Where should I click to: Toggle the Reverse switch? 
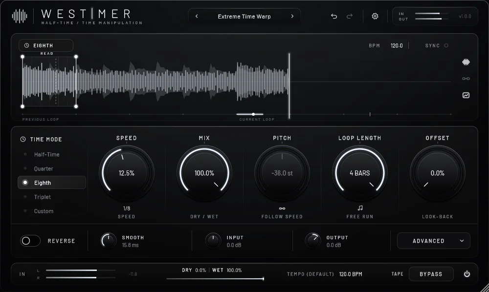30,241
